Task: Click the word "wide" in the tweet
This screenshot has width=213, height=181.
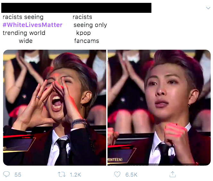Action: pos(26,41)
